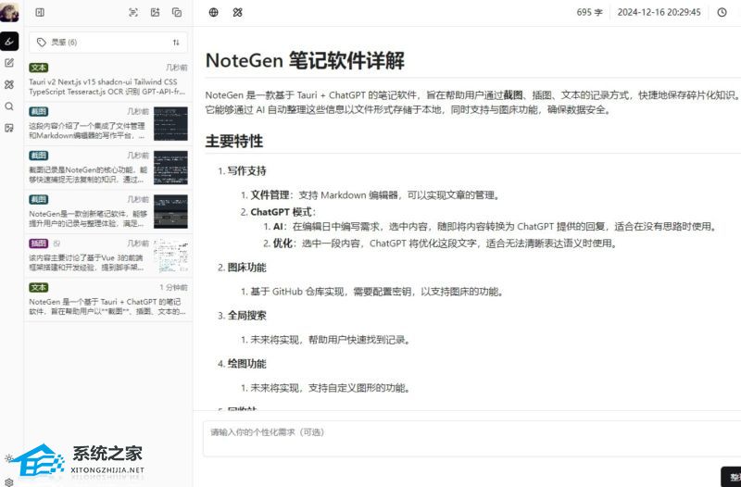Viewport: 741px width, 487px height.
Task: Select the record about Markdown编辑器的写作平台
Action: click(108, 124)
